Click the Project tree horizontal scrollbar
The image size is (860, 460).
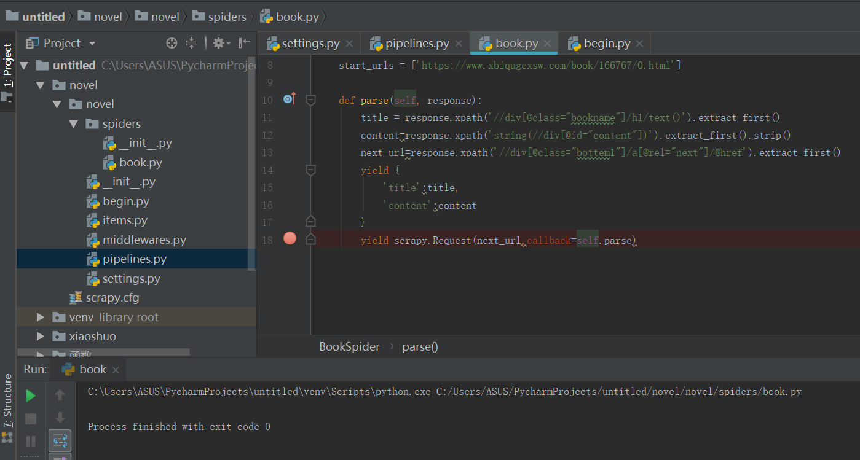[103, 353]
